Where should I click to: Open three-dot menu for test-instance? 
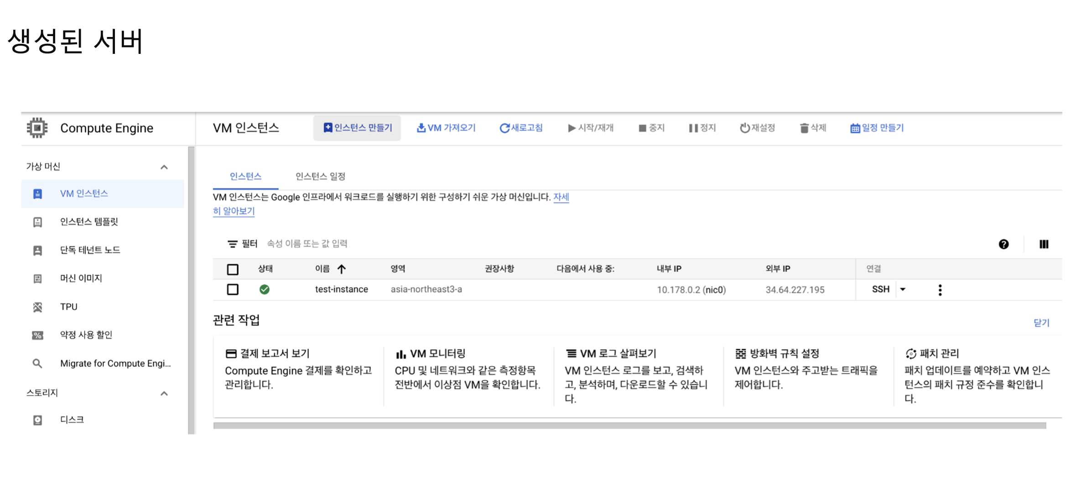coord(940,290)
